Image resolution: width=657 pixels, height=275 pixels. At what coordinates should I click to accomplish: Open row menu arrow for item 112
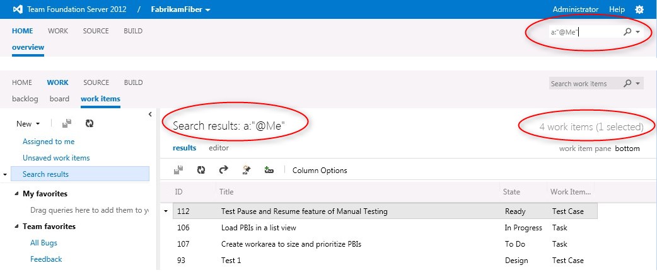(x=166, y=211)
